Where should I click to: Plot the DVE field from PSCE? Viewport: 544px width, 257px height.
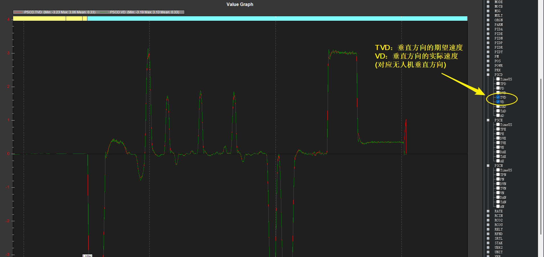coord(498,138)
